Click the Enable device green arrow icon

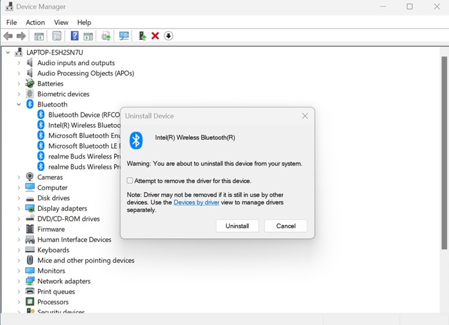[x=142, y=36]
